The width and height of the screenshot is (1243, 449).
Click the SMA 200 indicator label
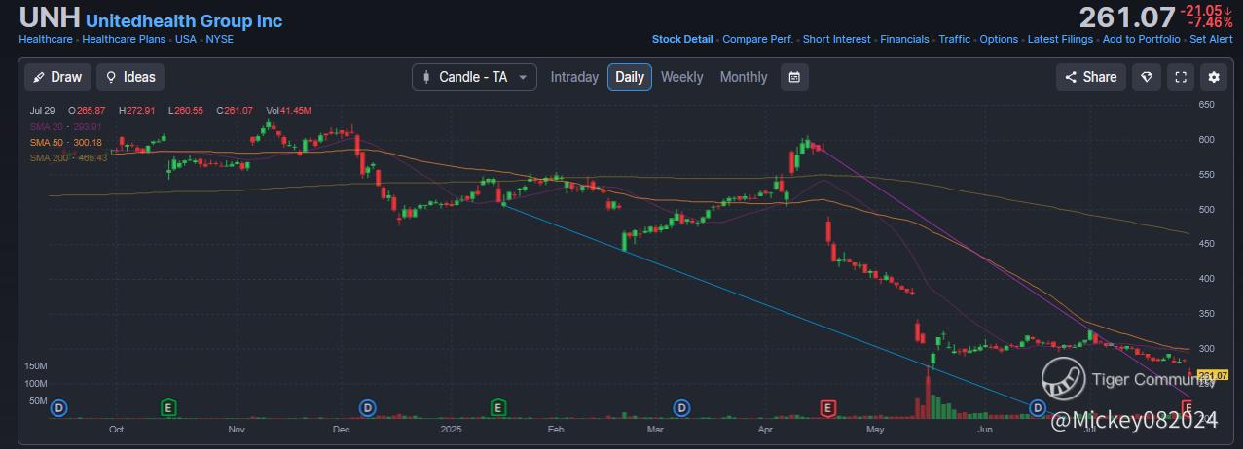[68, 157]
